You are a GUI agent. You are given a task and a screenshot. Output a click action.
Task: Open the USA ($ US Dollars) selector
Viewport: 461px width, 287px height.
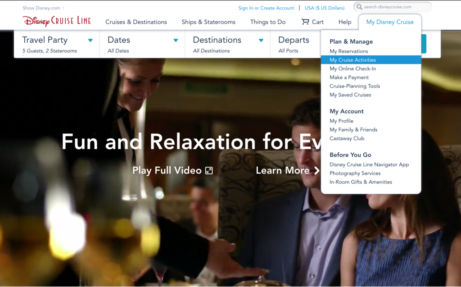(x=325, y=8)
